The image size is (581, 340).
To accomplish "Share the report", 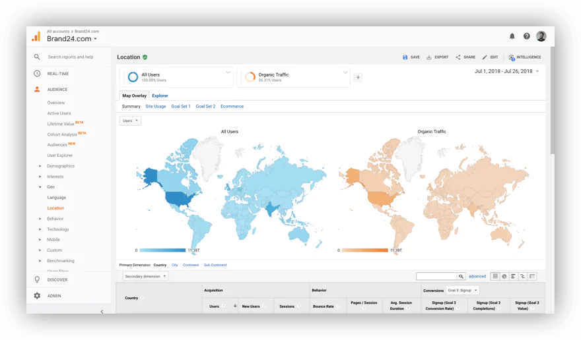I will pyautogui.click(x=465, y=57).
